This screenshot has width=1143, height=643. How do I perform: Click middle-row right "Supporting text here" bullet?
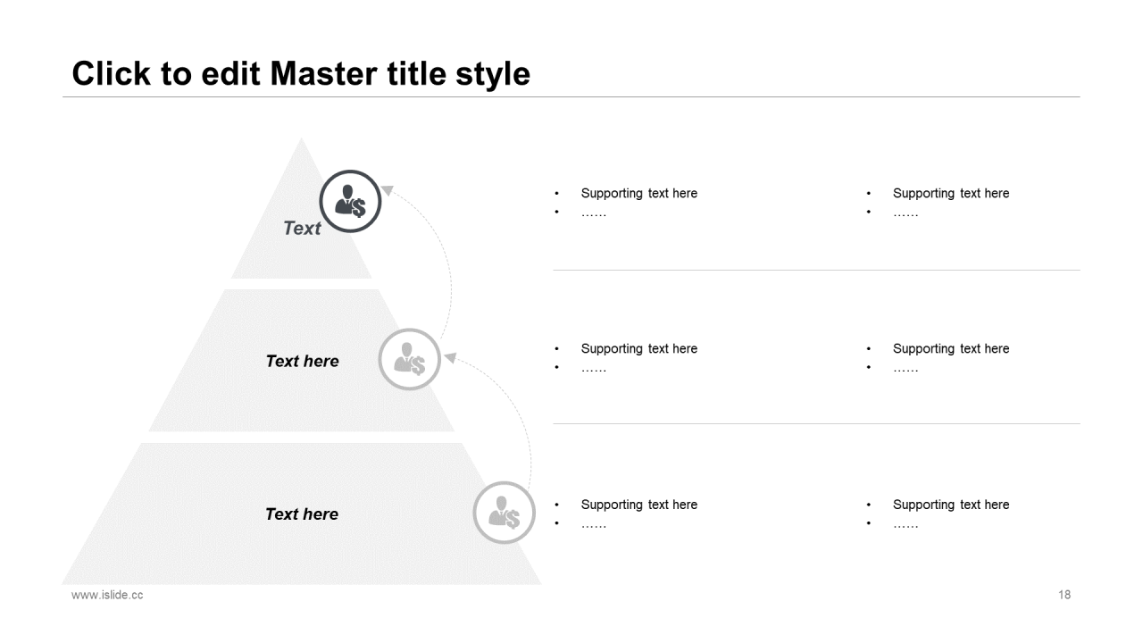point(950,348)
